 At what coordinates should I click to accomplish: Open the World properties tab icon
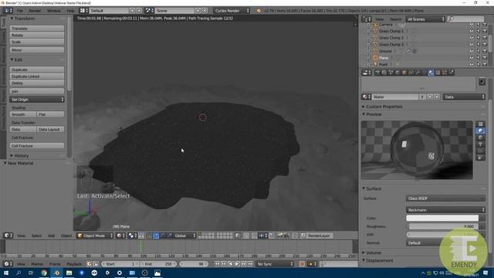[398, 73]
